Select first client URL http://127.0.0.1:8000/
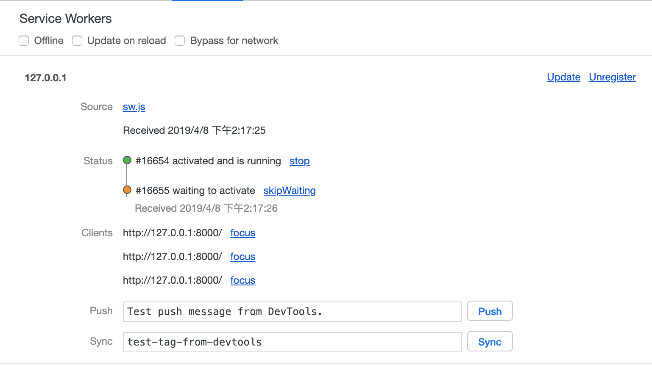 pyautogui.click(x=173, y=233)
